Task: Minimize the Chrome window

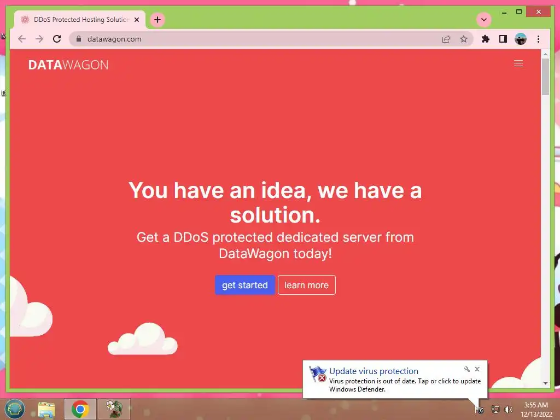Action: pyautogui.click(x=504, y=12)
